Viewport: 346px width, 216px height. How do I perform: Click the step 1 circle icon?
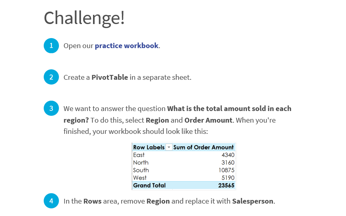coord(51,46)
